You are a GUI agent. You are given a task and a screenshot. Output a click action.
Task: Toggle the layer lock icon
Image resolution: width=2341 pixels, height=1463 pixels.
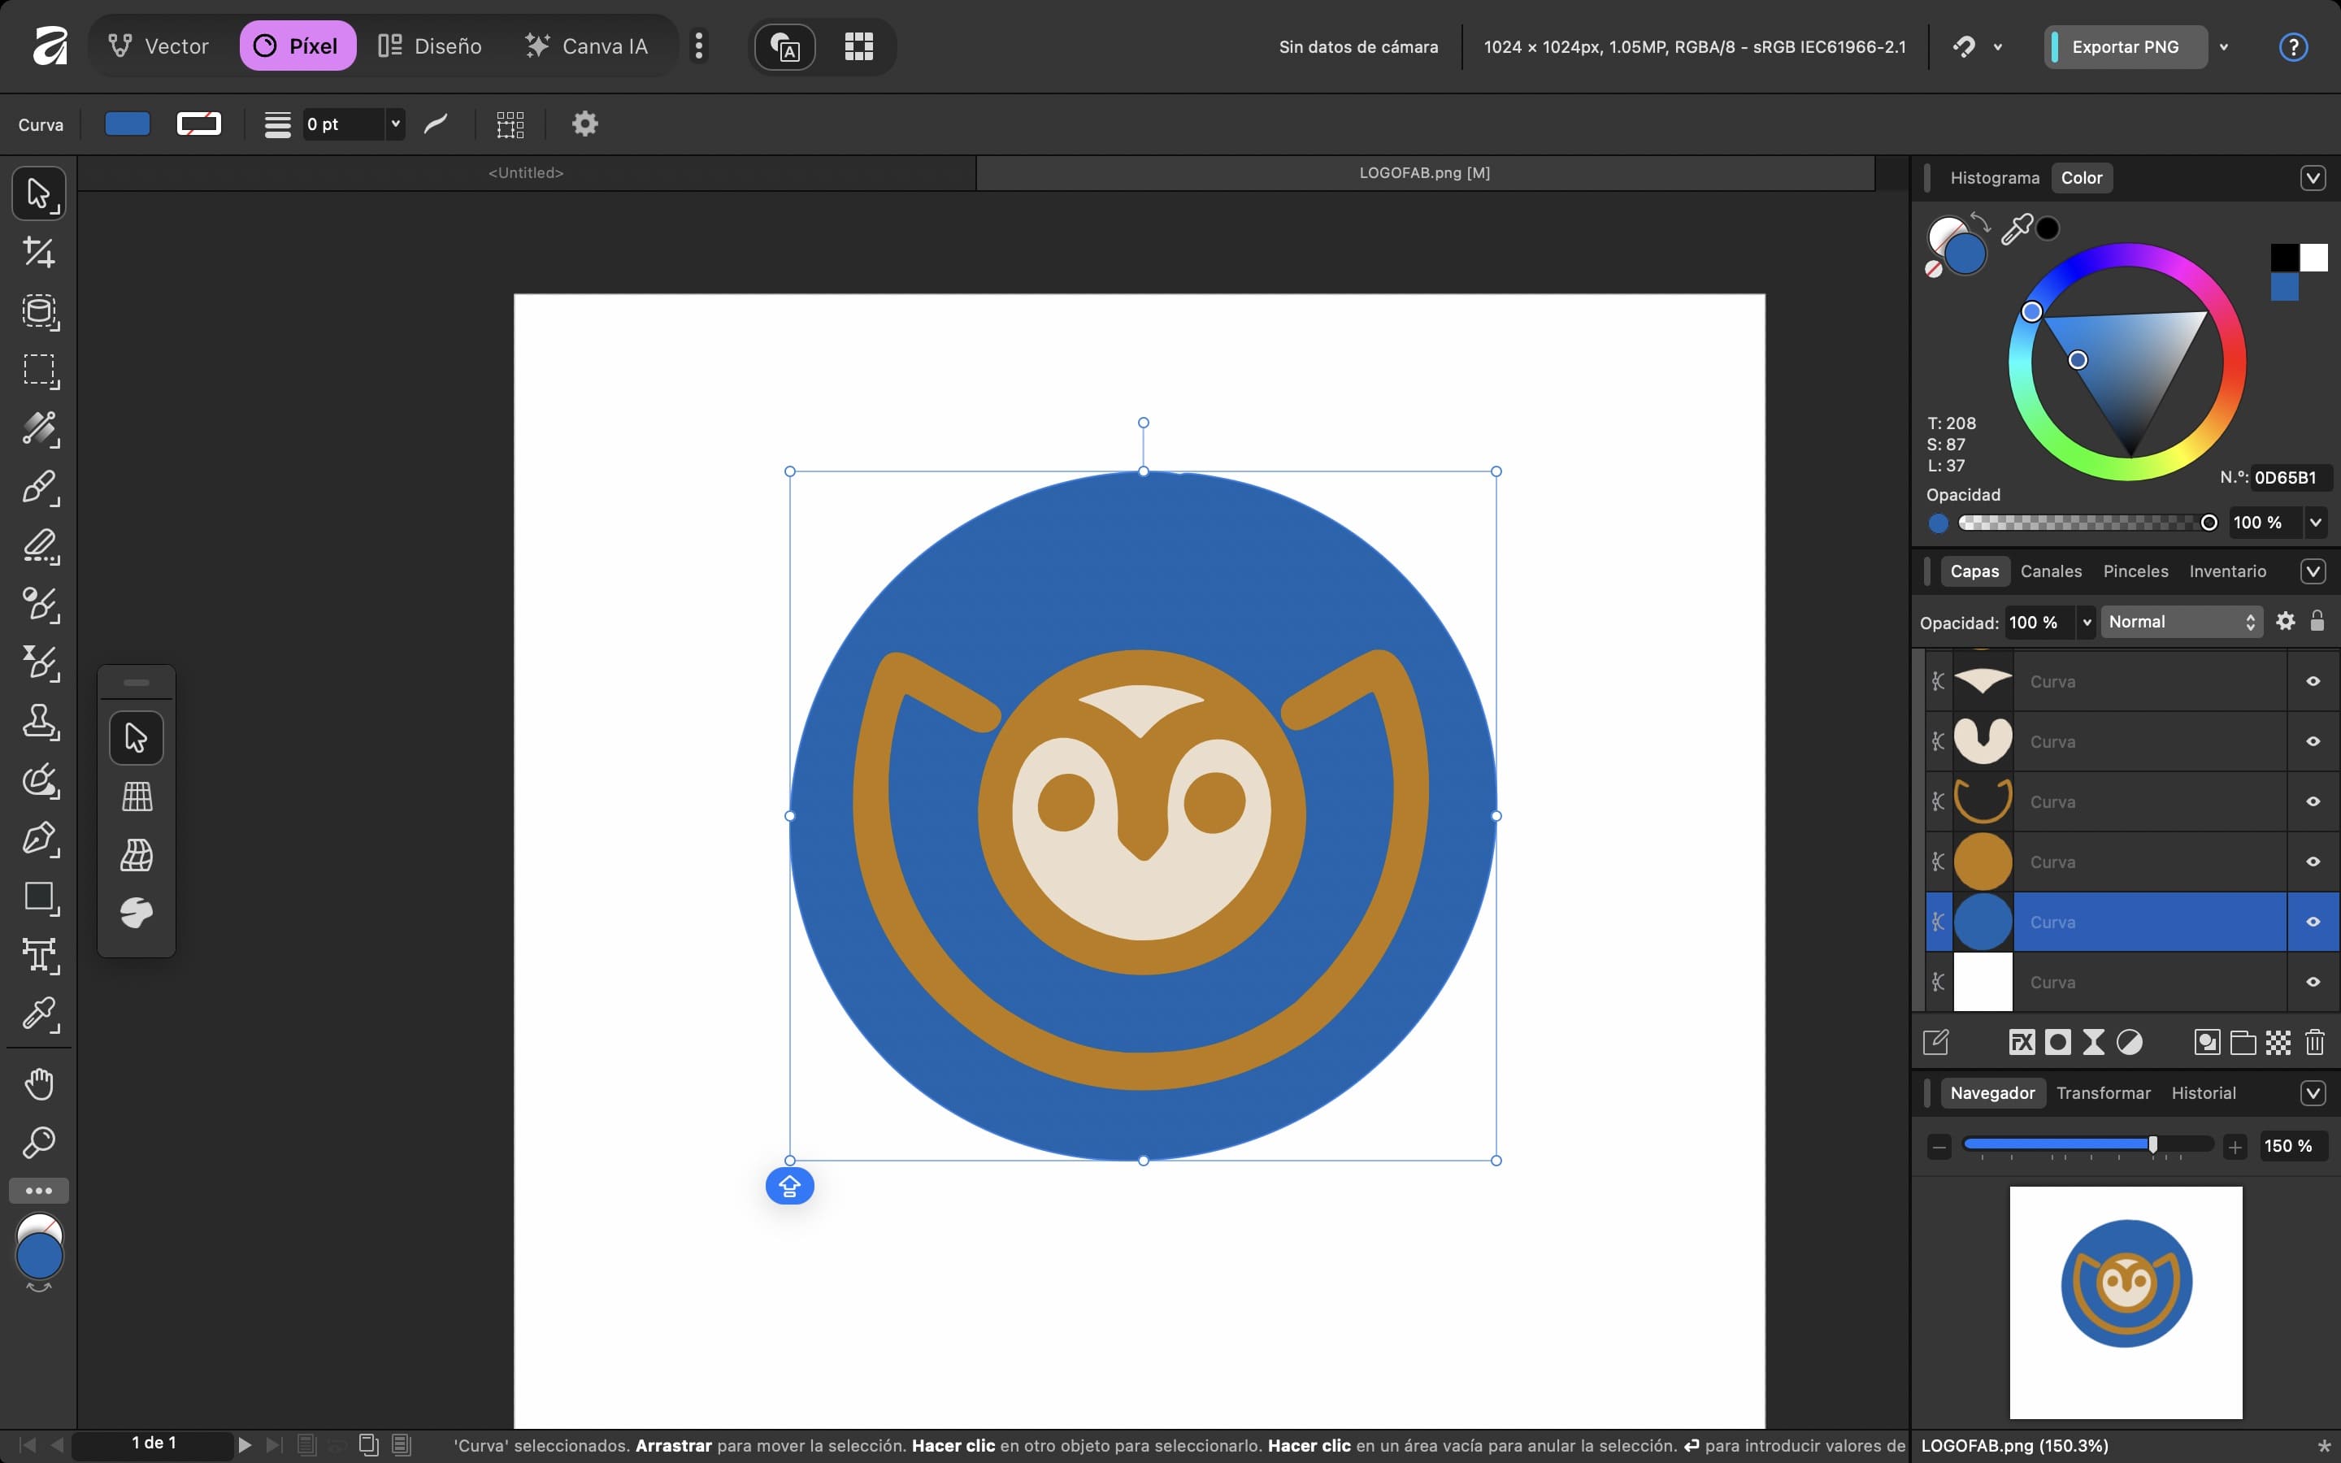tap(2317, 621)
